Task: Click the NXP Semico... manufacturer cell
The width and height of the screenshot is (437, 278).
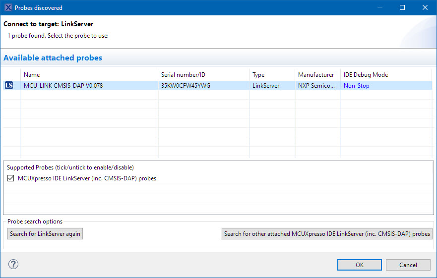Action: coord(316,86)
